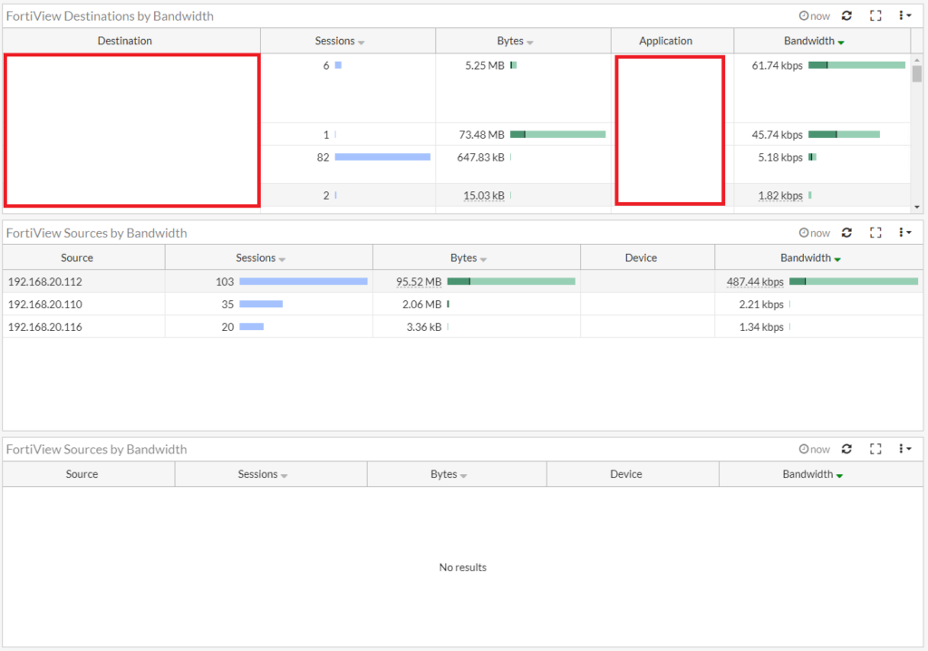The image size is (928, 651).
Task: Click Source column header in bottom widget
Action: click(x=89, y=474)
